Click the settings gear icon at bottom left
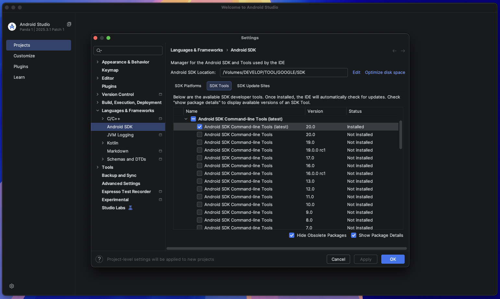 point(12,286)
